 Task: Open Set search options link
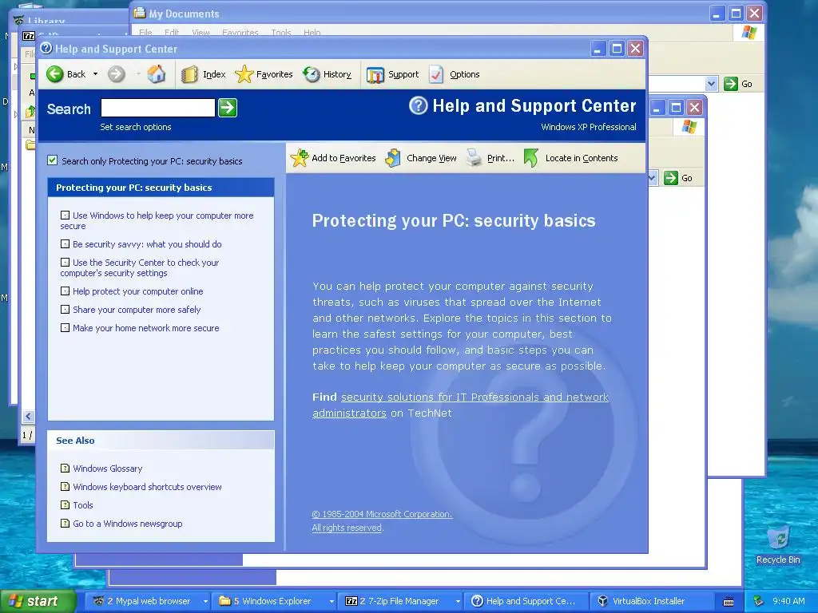(x=136, y=127)
